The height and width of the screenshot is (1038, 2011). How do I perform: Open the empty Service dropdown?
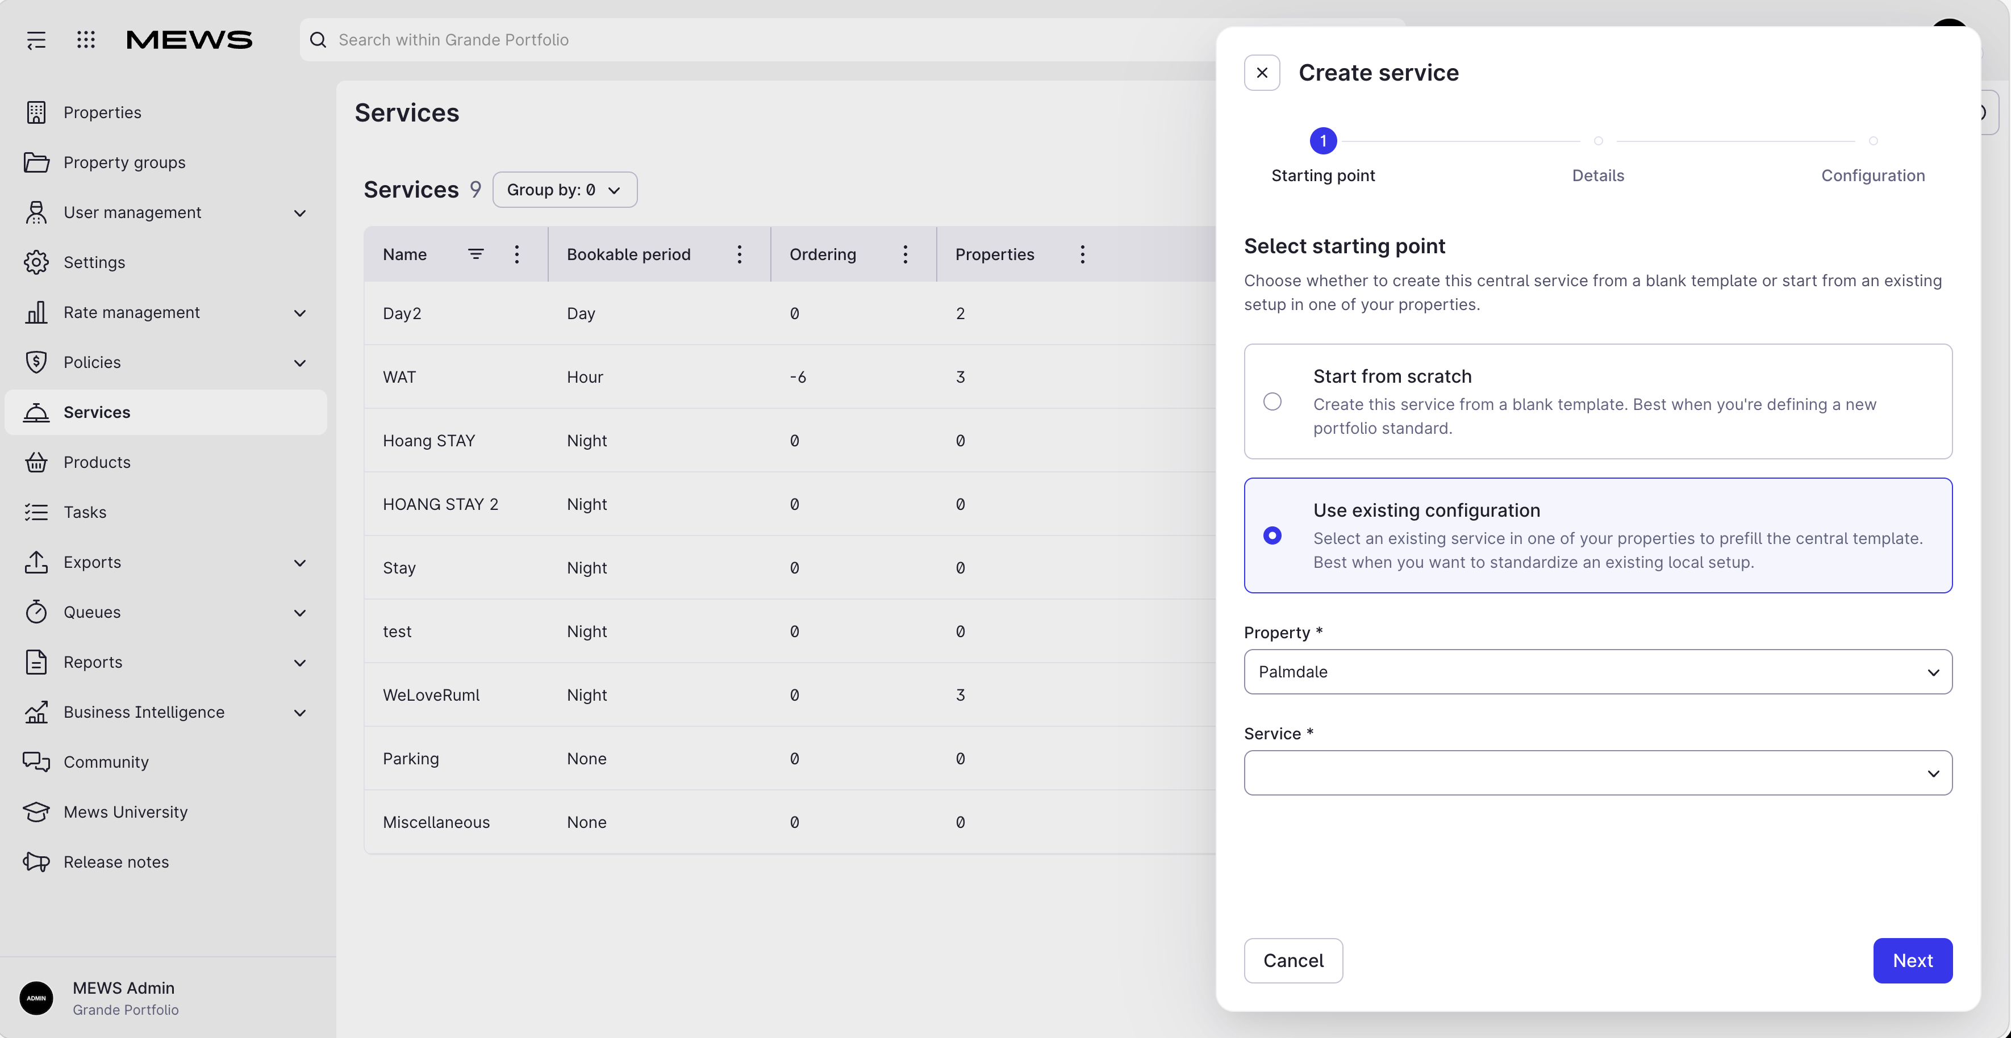point(1598,773)
